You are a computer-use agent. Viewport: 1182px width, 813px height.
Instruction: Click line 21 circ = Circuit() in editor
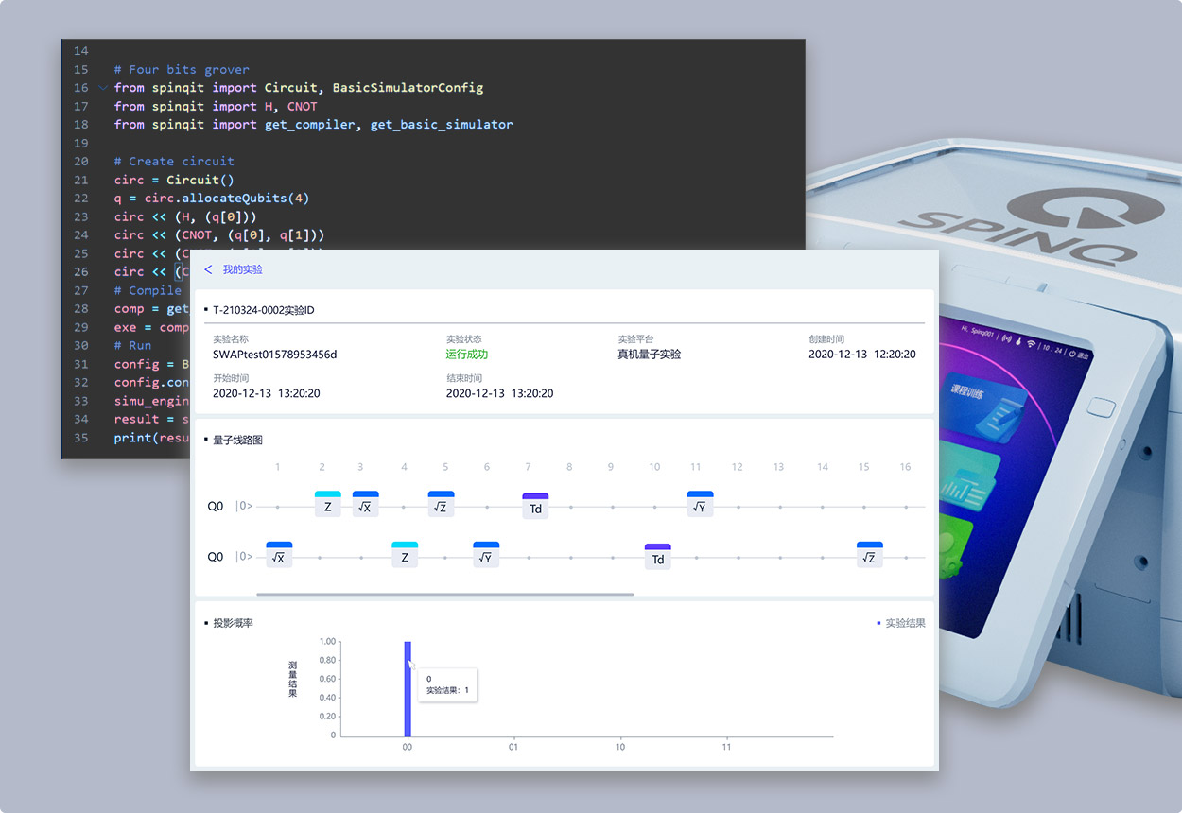tap(174, 180)
